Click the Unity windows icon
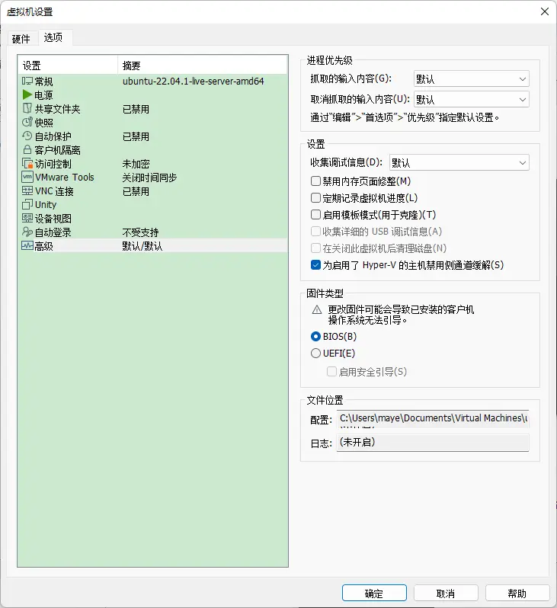 pyautogui.click(x=27, y=204)
